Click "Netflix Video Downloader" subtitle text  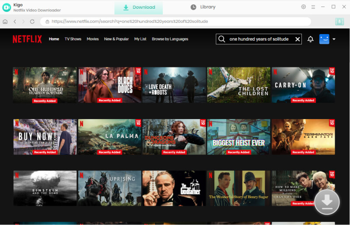[37, 10]
